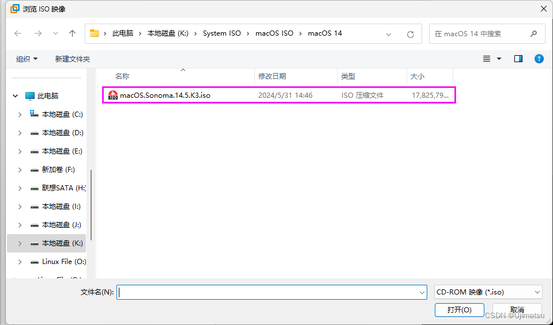Create a folder with 新建文件夹
The width and height of the screenshot is (553, 325).
73,59
